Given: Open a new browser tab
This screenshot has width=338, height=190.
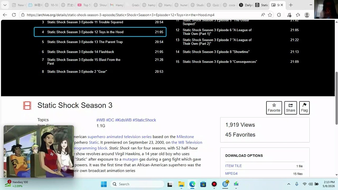Looking at the screenshot, I should click(291, 5).
